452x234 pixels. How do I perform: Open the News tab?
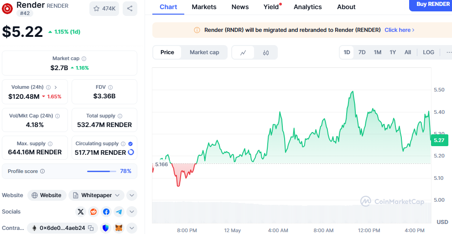(x=240, y=7)
